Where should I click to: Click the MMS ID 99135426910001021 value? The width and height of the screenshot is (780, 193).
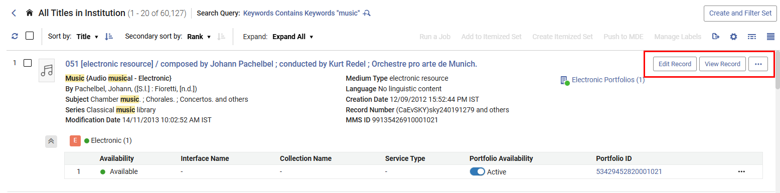pos(405,120)
